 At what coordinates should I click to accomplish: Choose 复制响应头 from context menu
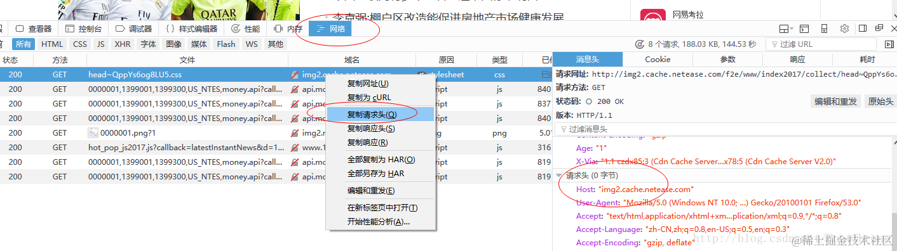pos(380,129)
